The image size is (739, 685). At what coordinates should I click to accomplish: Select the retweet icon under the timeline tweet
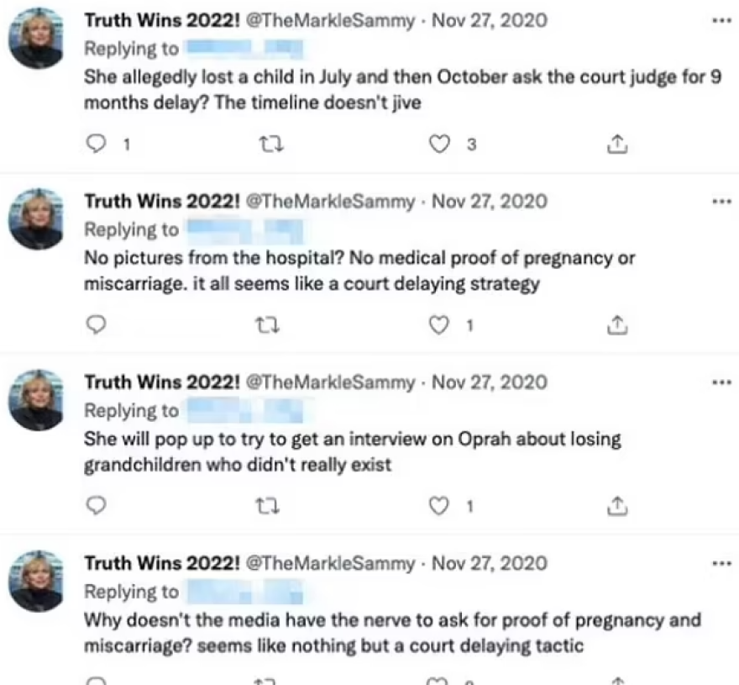click(x=270, y=144)
